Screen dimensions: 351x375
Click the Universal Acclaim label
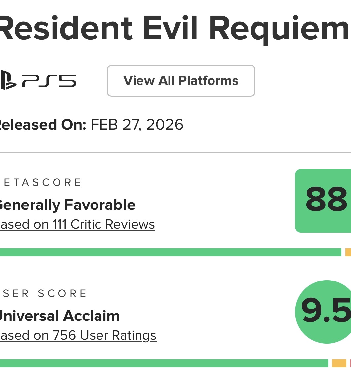[x=59, y=316]
